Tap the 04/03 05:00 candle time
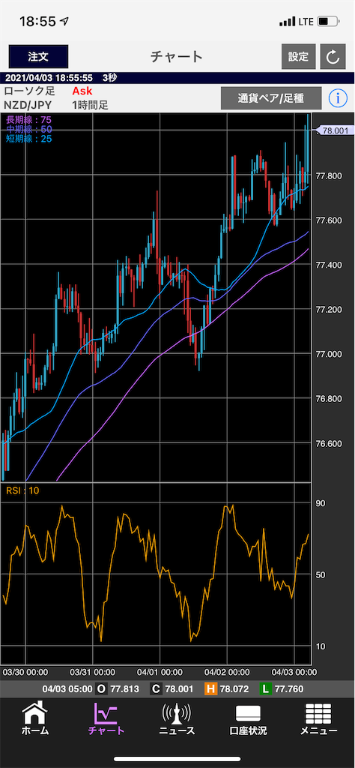 click(x=67, y=689)
